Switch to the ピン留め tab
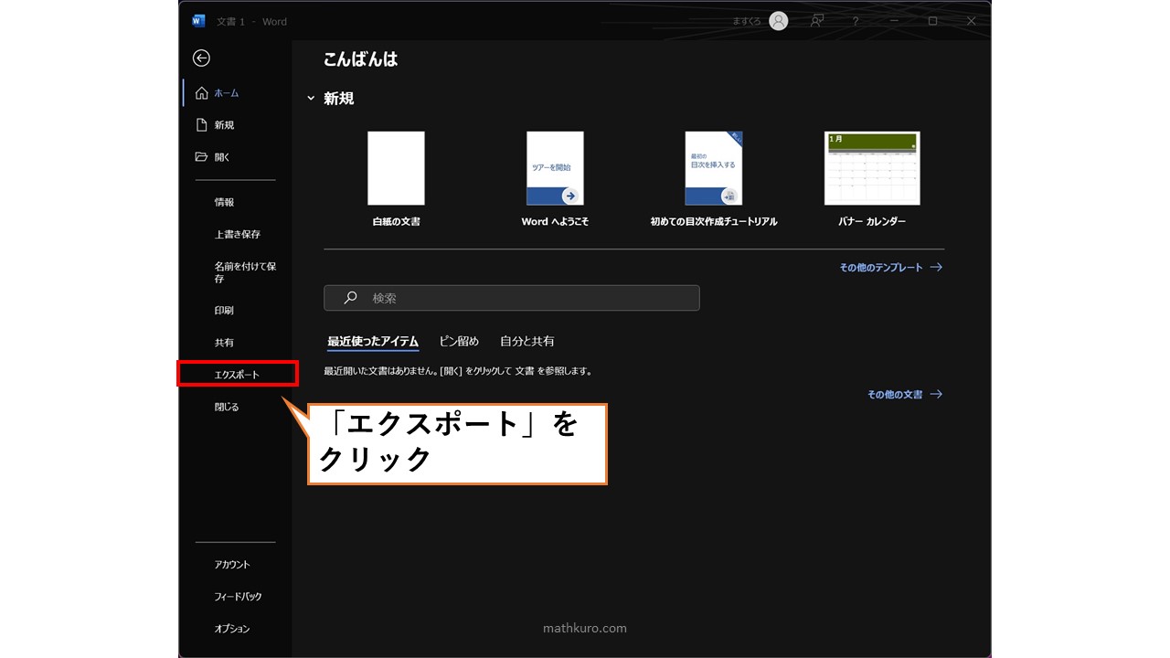The width and height of the screenshot is (1170, 658). pos(459,341)
